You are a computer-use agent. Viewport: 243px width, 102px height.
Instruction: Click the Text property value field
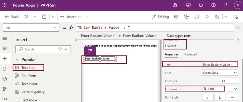[220, 65]
